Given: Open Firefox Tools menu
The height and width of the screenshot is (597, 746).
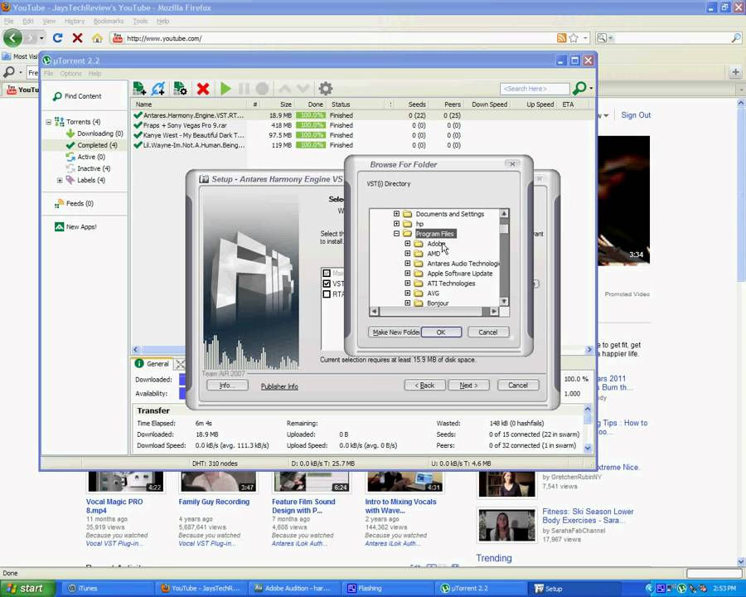Looking at the screenshot, I should (x=140, y=22).
